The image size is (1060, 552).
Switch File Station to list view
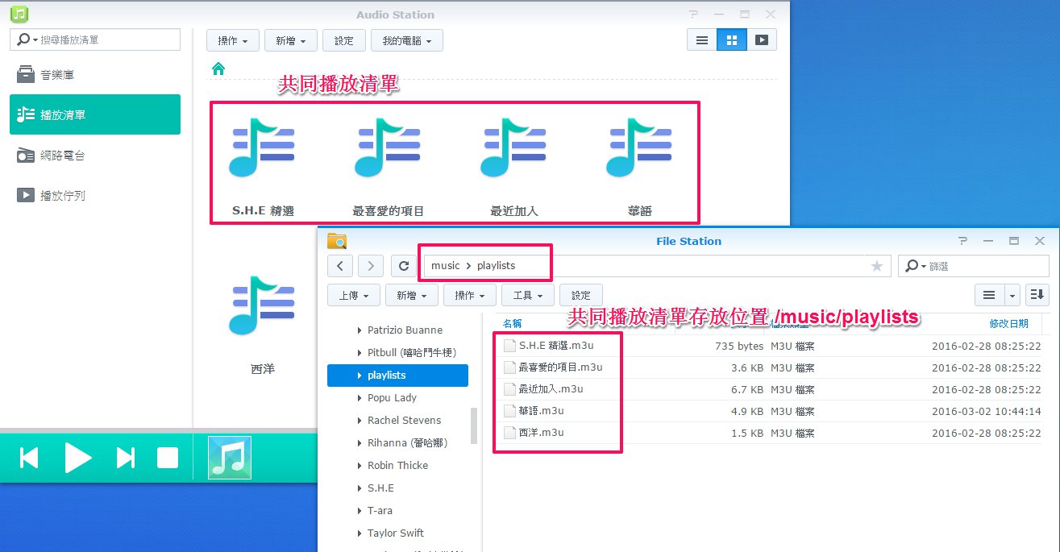pyautogui.click(x=989, y=296)
